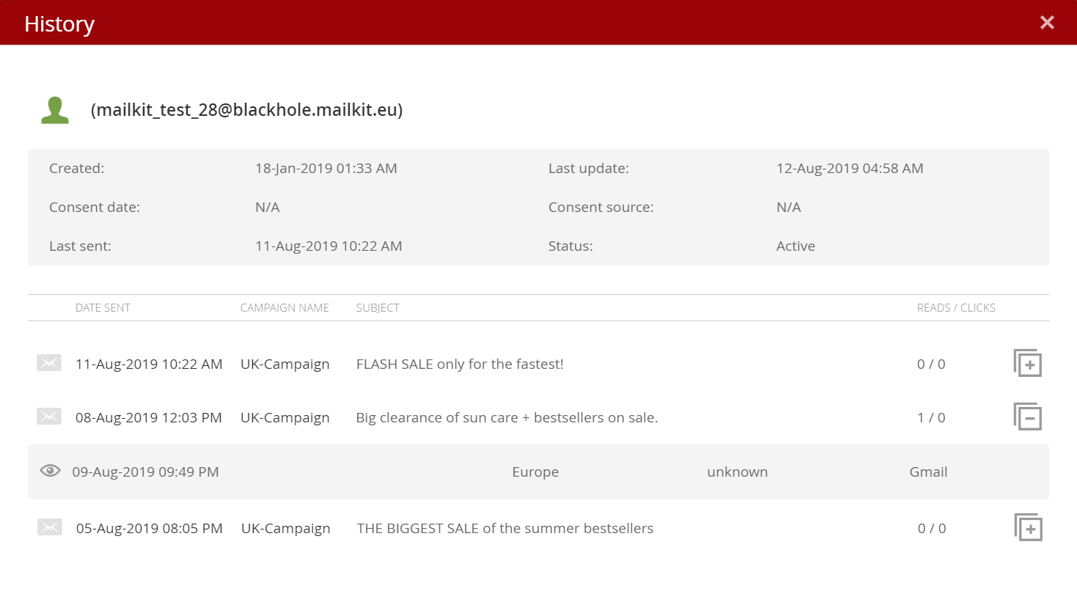Screen dimensions: 1077x605
Task: Click UK-Campaign name in the first row
Action: 285,364
